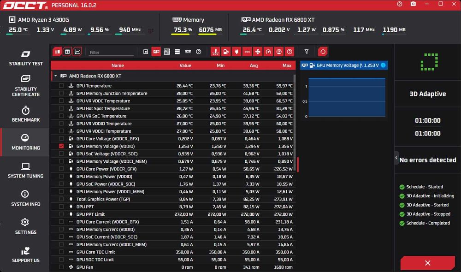Click the red X button in the test panel
This screenshot has height=272, width=461.
pyautogui.click(x=427, y=263)
